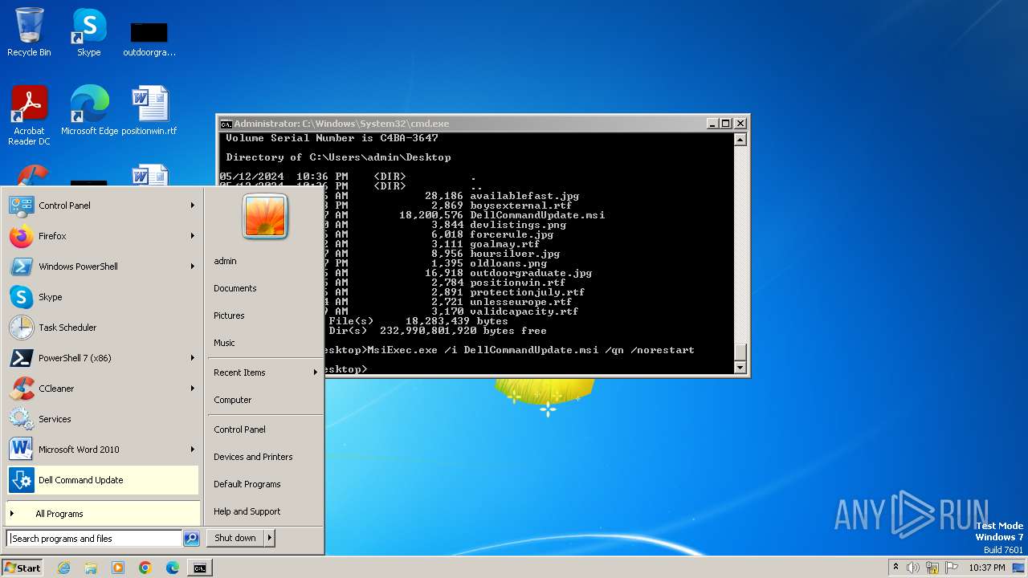Click the Action Center flag tray icon
Image resolution: width=1028 pixels, height=578 pixels.
point(952,568)
